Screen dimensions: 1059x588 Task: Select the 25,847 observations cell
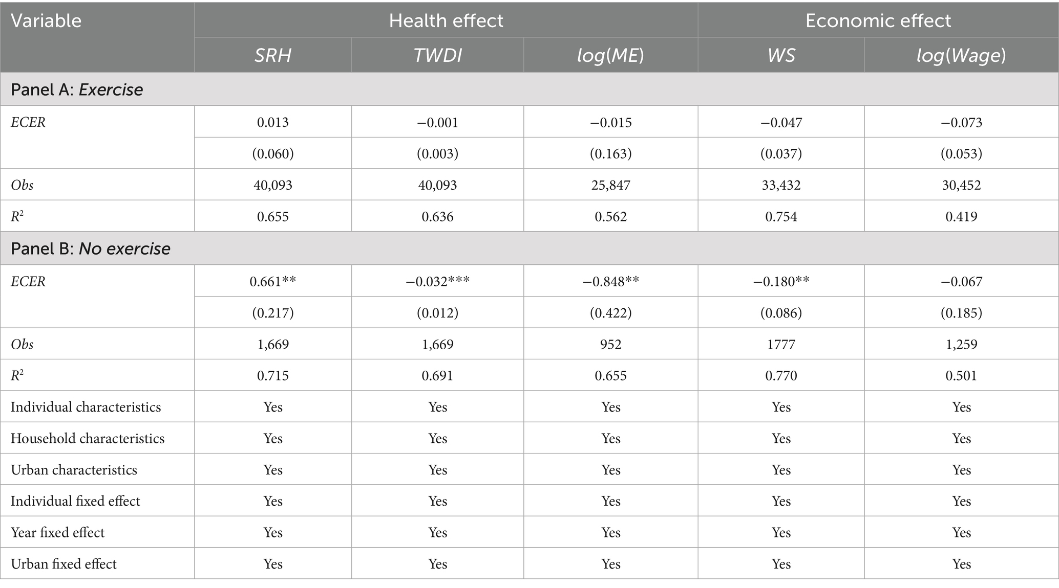coord(610,185)
